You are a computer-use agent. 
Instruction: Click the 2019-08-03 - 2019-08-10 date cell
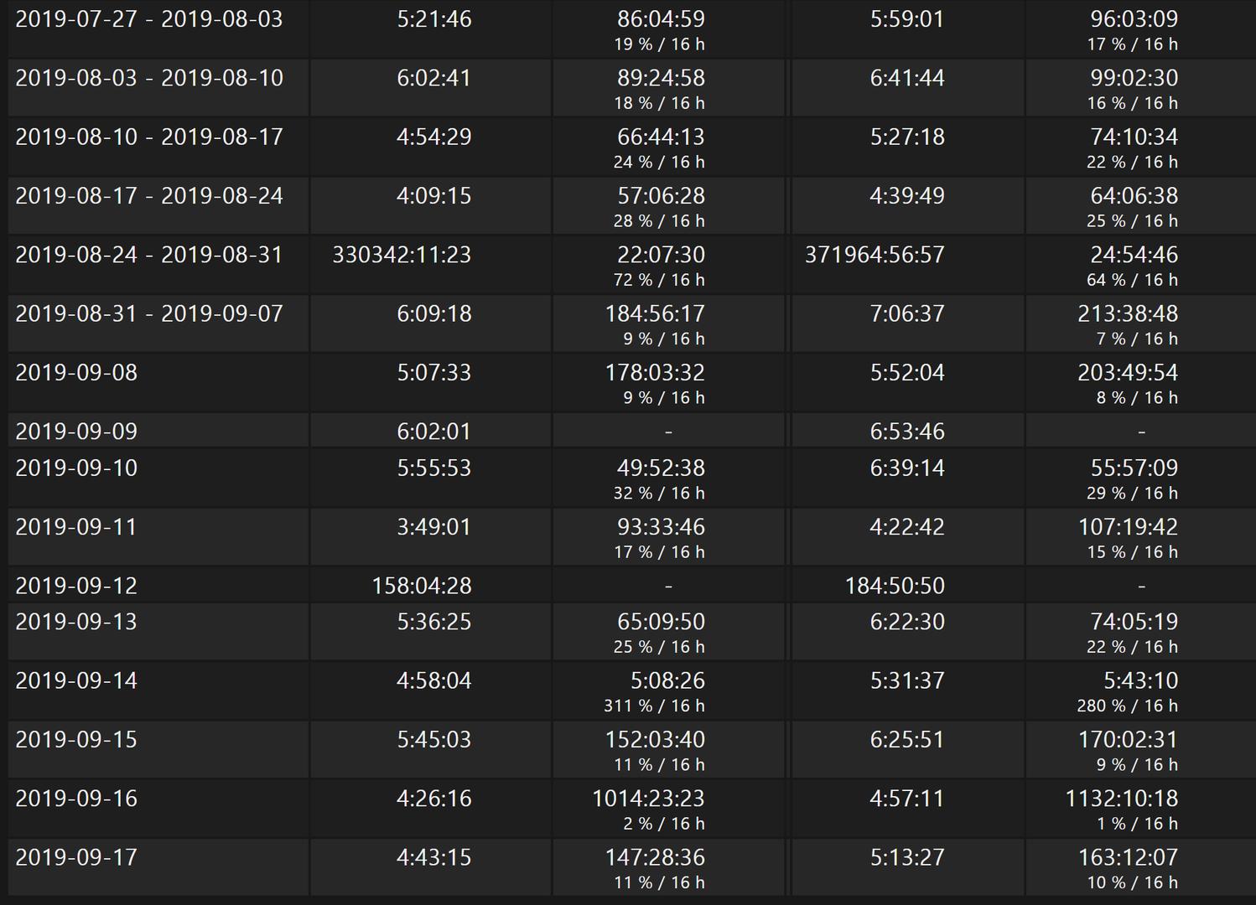tap(158, 88)
